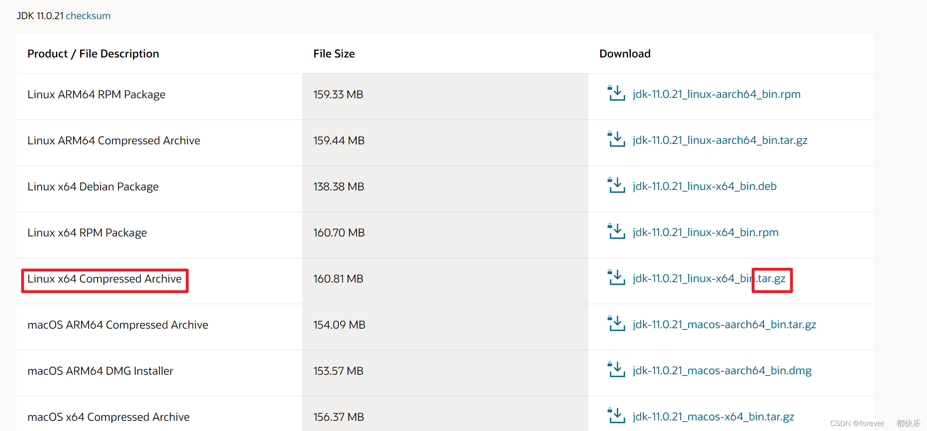Select 'macOS x64 Compressed Archive' description text
This screenshot has height=431, width=927.
coord(108,417)
